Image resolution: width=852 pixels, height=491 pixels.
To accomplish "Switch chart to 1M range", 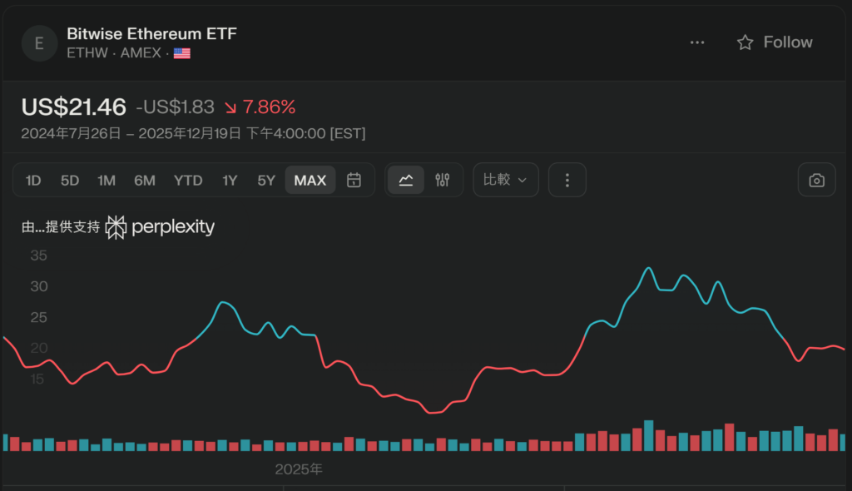I will (106, 180).
